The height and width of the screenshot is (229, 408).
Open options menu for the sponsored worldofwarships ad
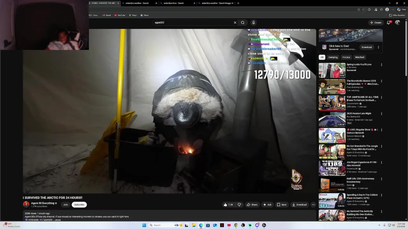[x=378, y=47]
